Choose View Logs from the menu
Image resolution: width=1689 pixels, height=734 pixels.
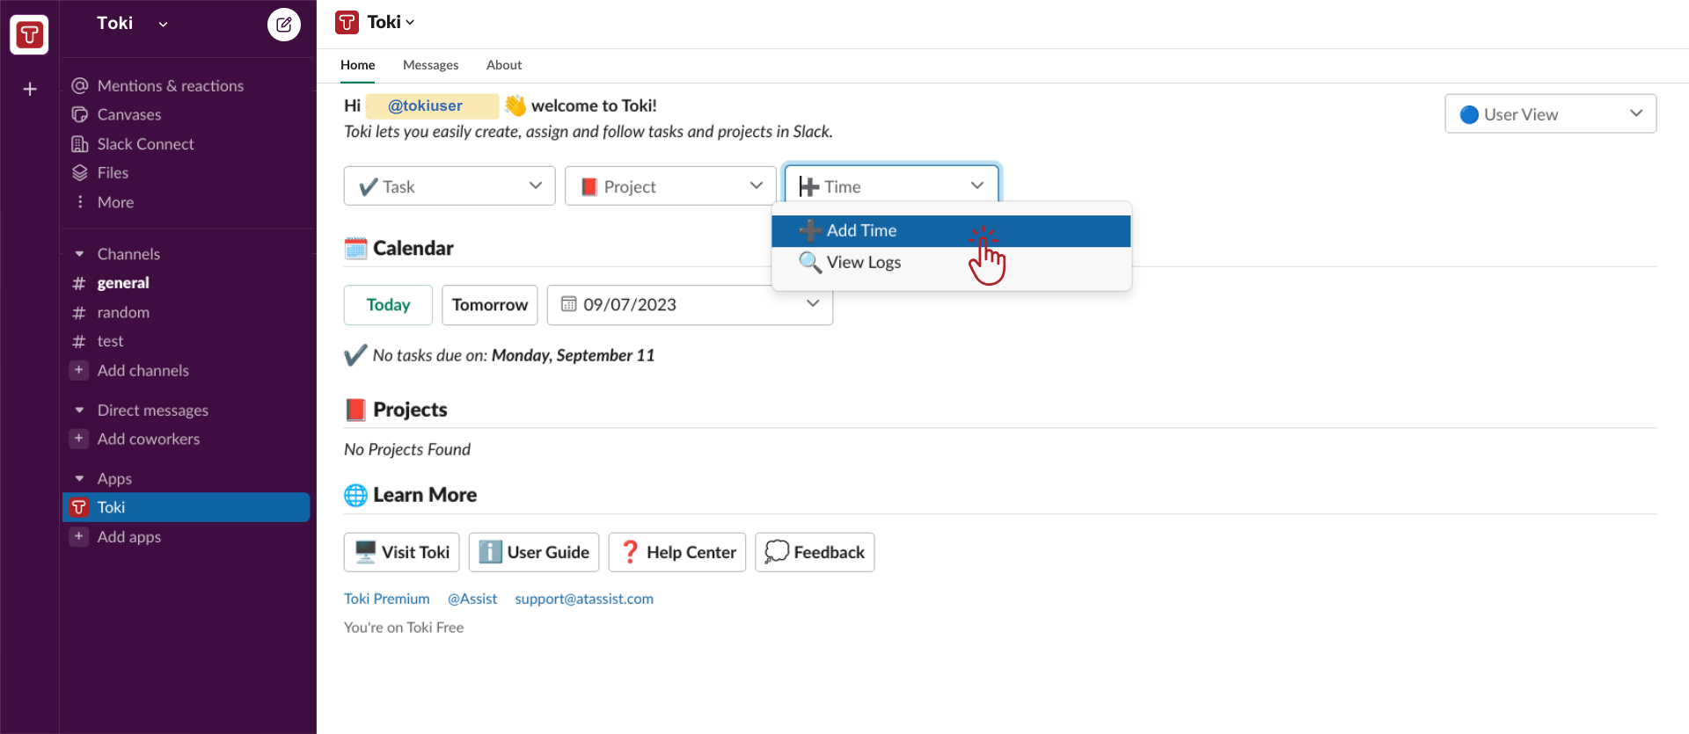click(x=951, y=263)
